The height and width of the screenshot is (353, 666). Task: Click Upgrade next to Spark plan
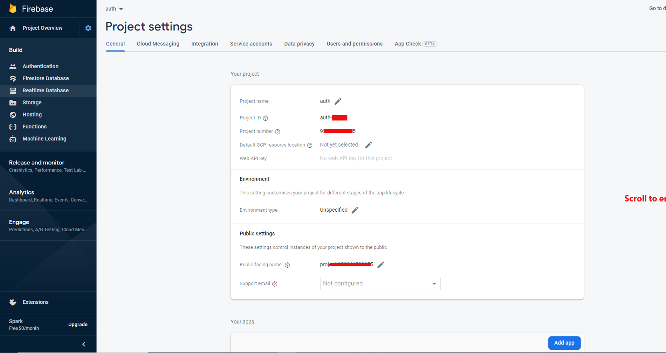[x=78, y=325]
